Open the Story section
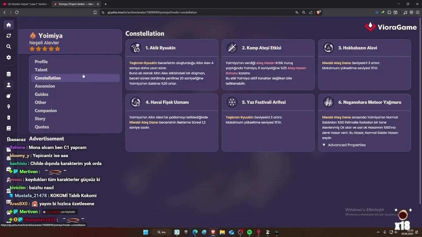Viewport: 422px width, 237px height. [75, 118]
